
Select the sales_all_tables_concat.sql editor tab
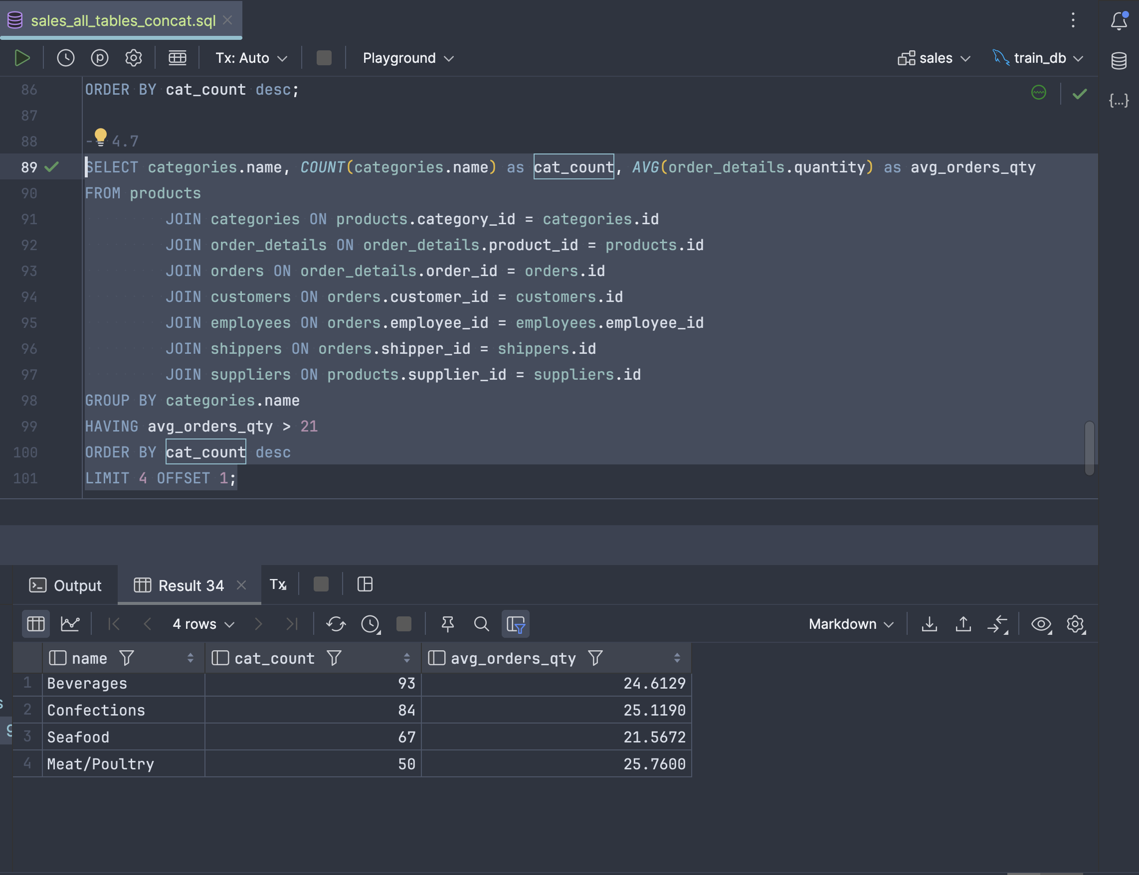(123, 21)
